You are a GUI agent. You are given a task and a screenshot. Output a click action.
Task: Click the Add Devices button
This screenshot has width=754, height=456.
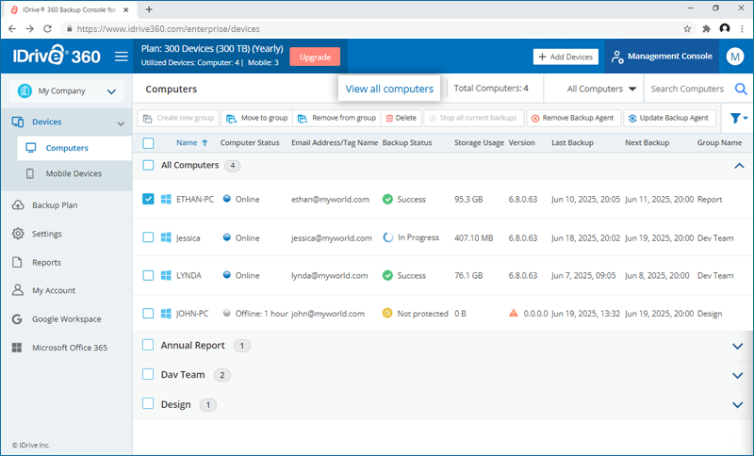point(565,57)
